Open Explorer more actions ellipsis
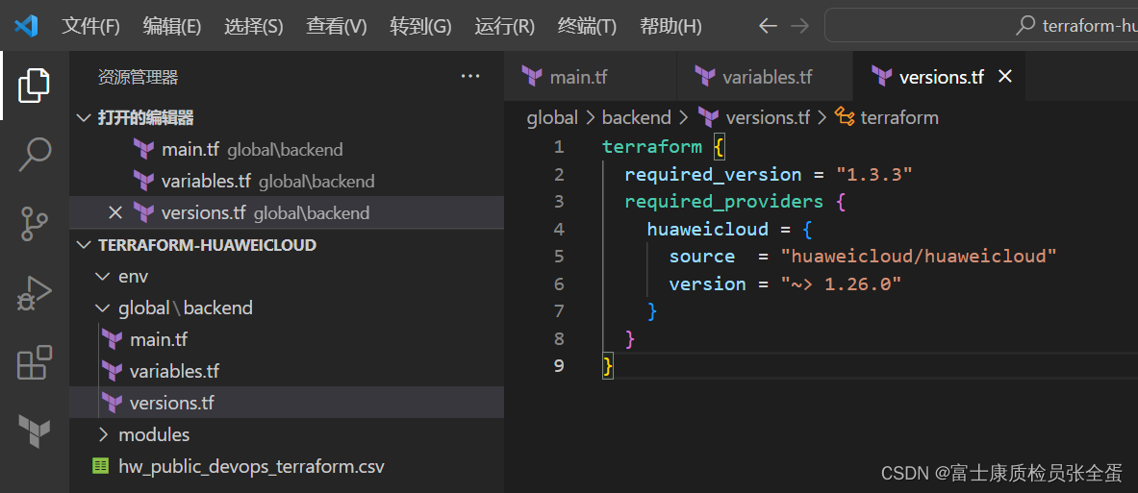This screenshot has height=493, width=1138. tap(470, 76)
